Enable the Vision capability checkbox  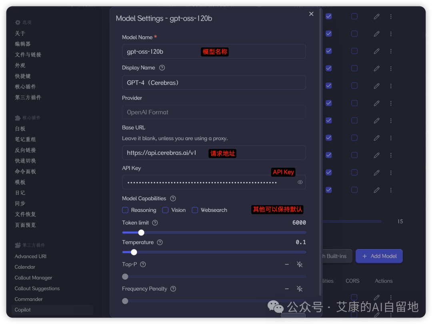(x=165, y=210)
